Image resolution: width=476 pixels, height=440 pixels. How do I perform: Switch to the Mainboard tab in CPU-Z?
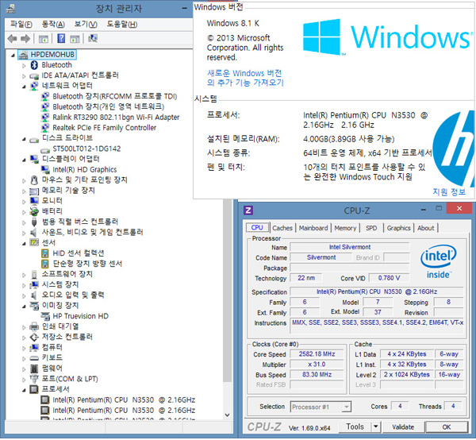[313, 228]
